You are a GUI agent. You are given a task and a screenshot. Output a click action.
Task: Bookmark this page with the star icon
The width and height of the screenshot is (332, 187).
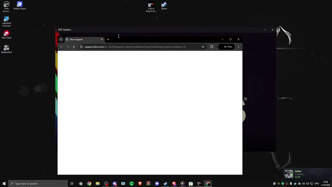[x=203, y=47]
